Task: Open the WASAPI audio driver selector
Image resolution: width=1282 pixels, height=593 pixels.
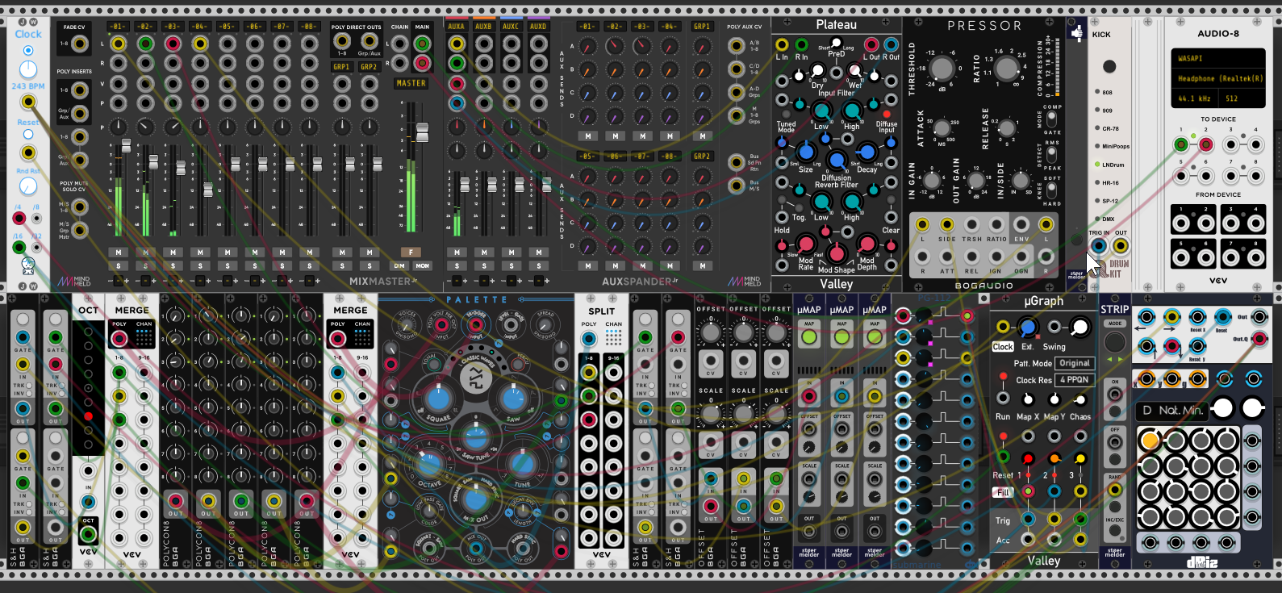Action: [1218, 58]
